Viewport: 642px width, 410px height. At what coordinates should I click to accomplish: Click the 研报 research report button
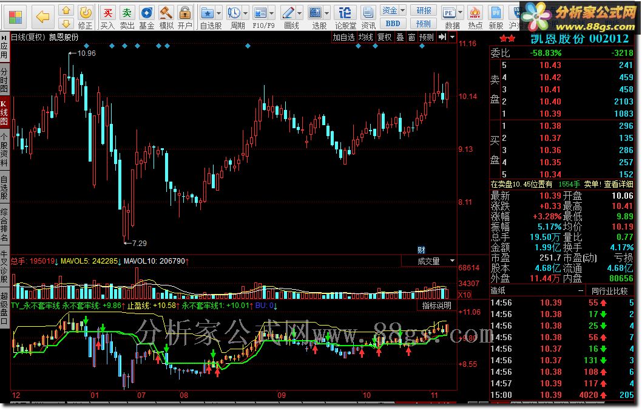[x=424, y=10]
